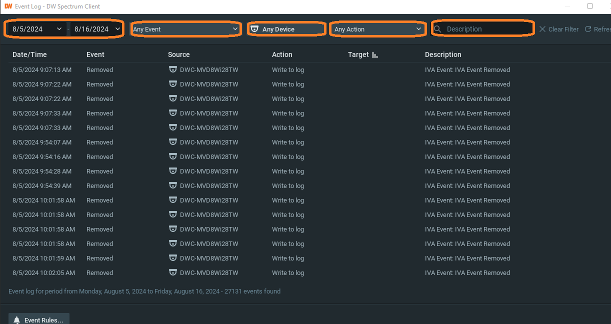
Task: Click camera icon in the 9:07:13 AM row
Action: (173, 70)
